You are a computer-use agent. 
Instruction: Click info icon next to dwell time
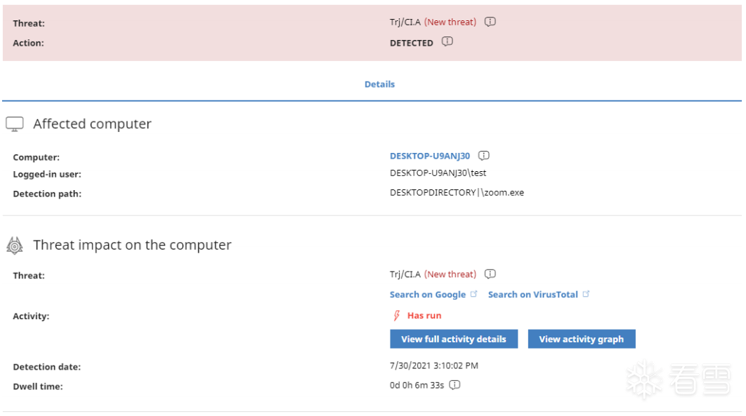click(455, 385)
